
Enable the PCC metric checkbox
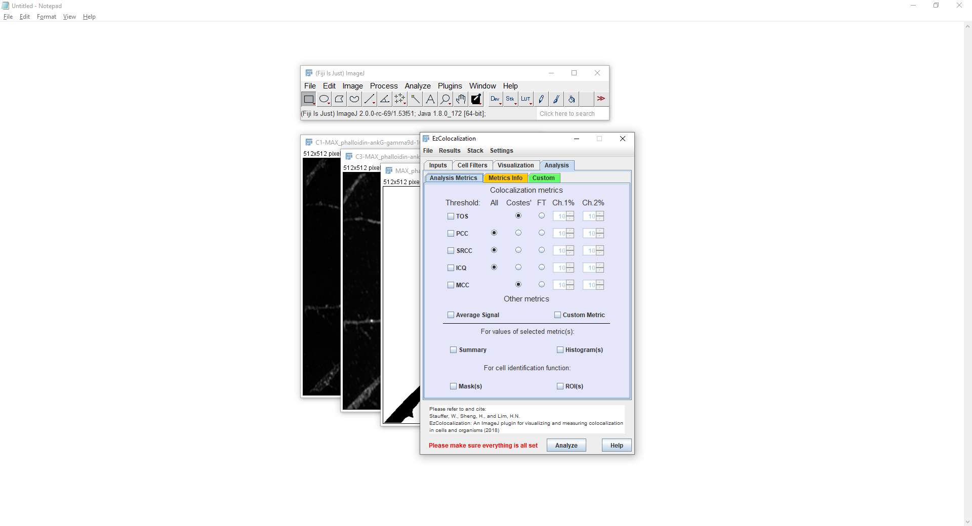point(451,234)
